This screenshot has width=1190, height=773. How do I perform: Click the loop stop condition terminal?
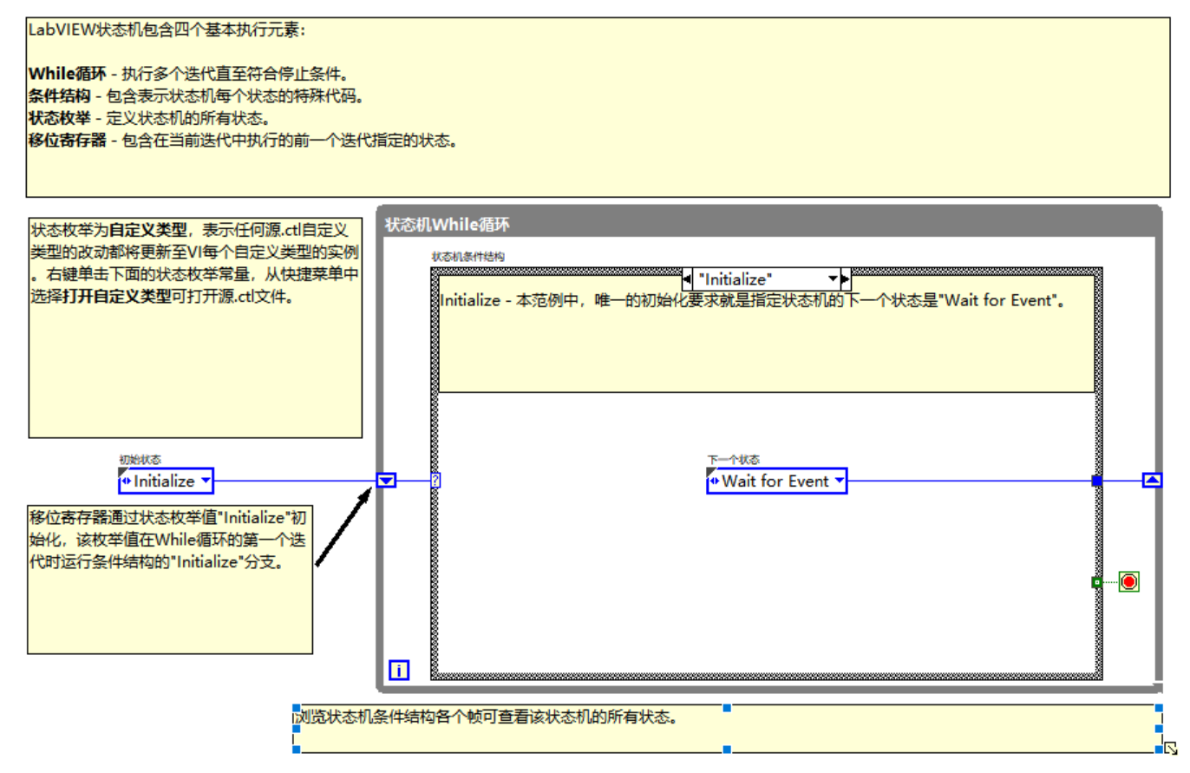1128,582
